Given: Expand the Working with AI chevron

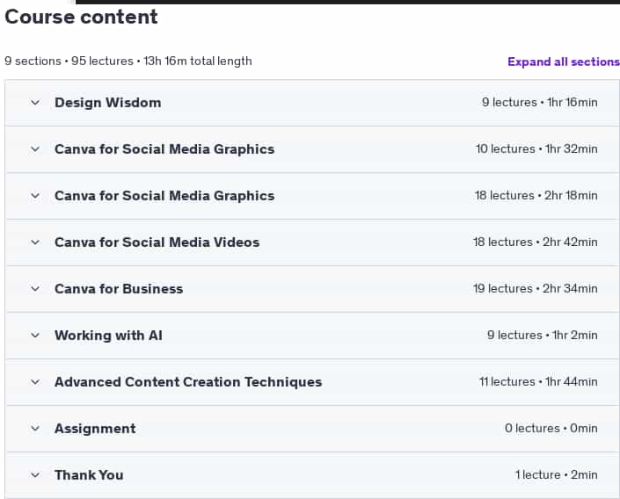Looking at the screenshot, I should click(x=35, y=336).
